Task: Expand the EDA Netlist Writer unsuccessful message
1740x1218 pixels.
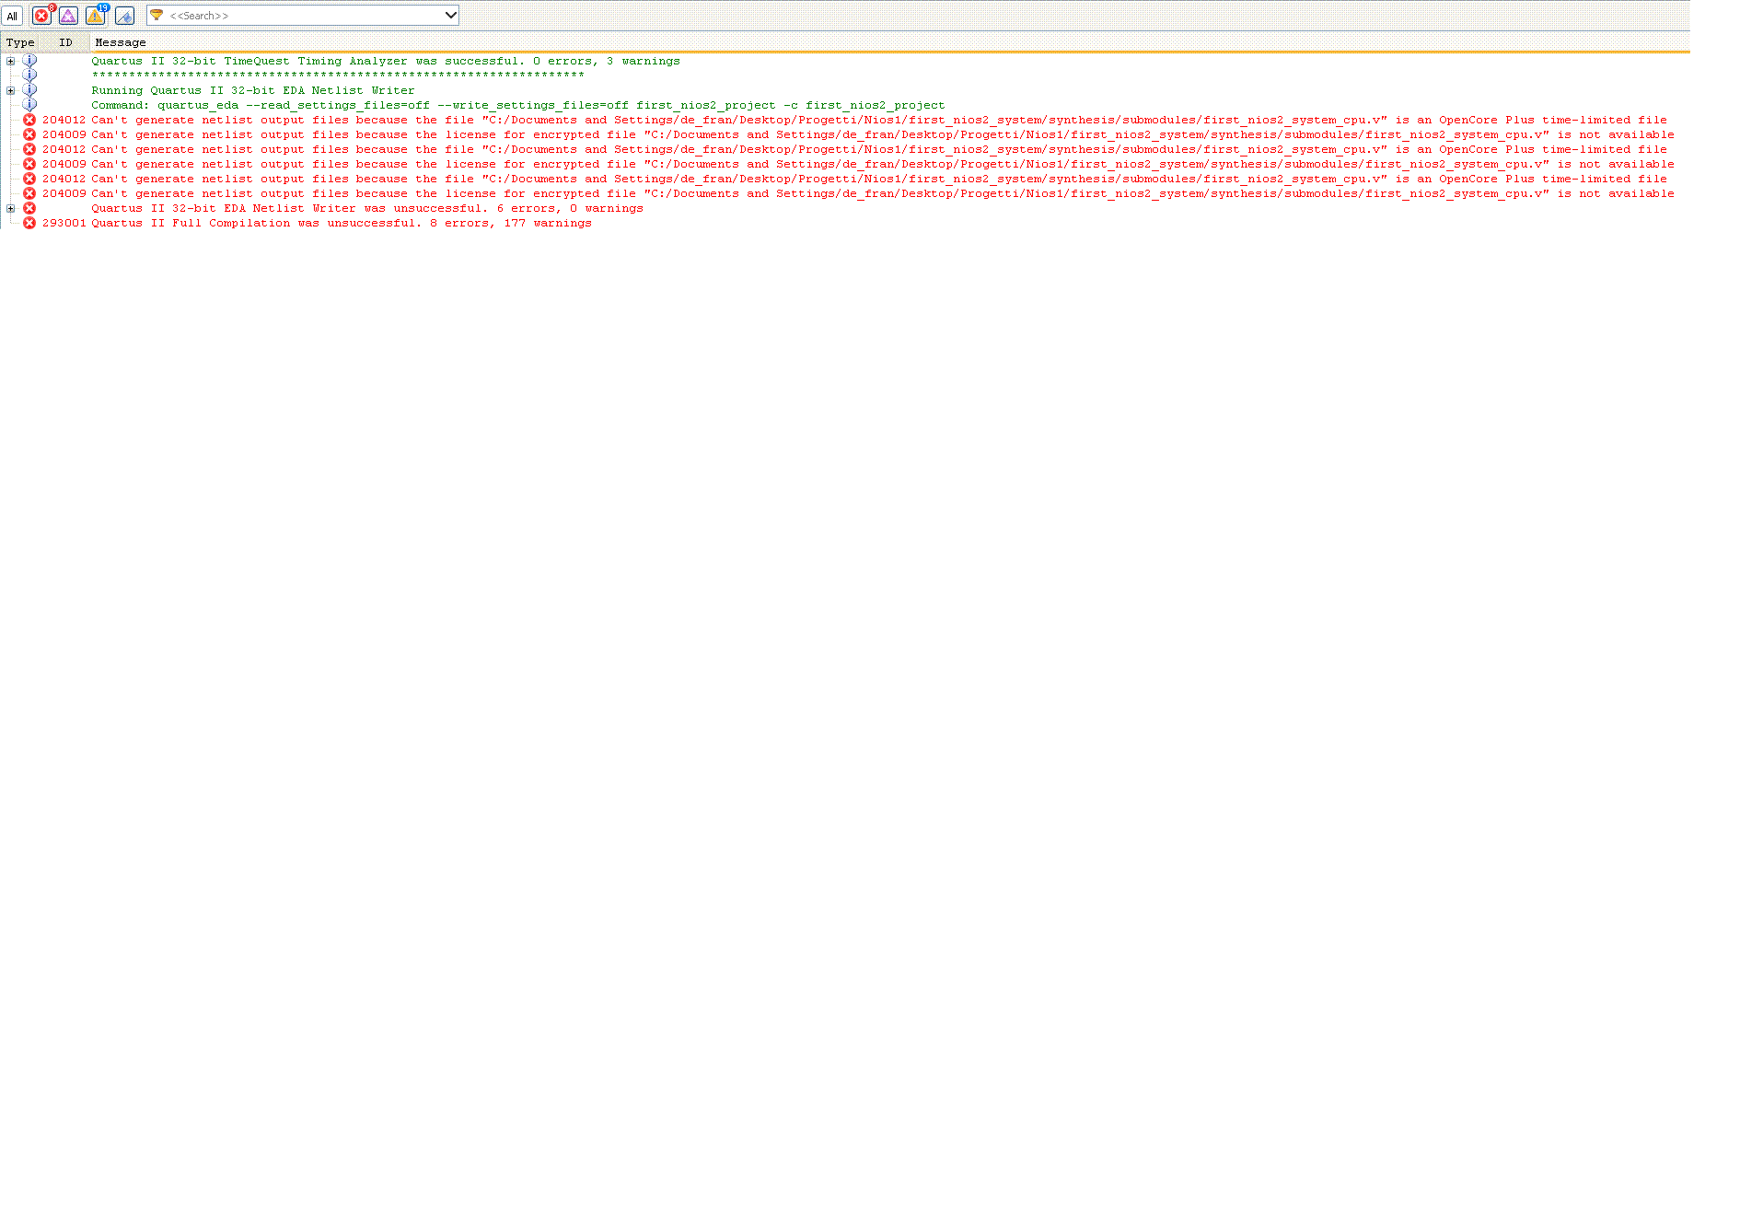Action: [10, 208]
